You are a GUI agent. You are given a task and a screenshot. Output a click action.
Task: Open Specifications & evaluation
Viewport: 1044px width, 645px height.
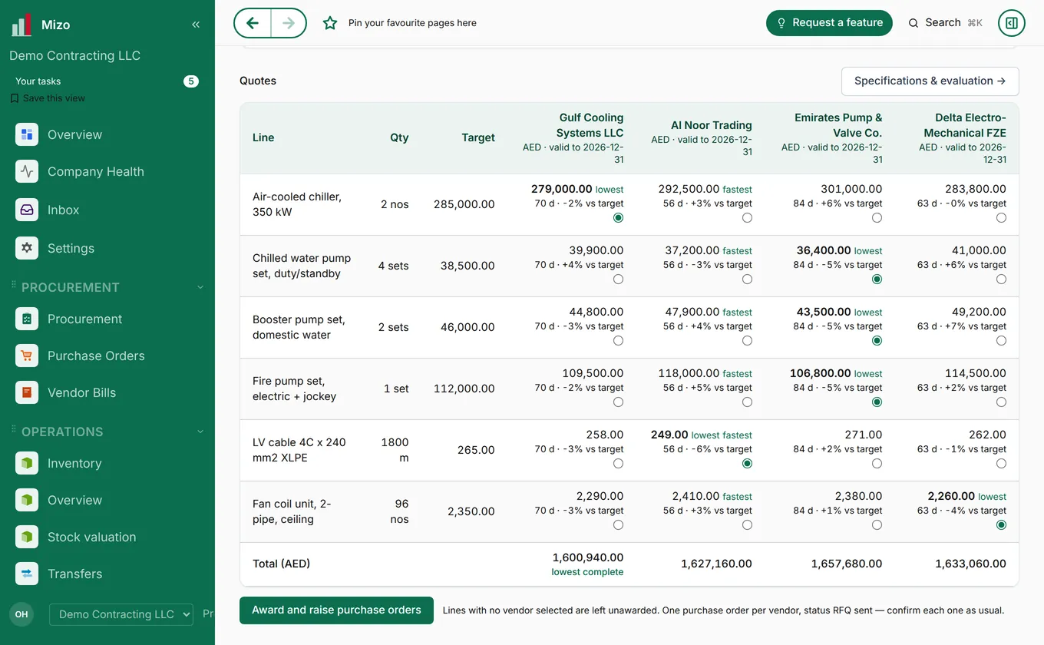tap(930, 81)
